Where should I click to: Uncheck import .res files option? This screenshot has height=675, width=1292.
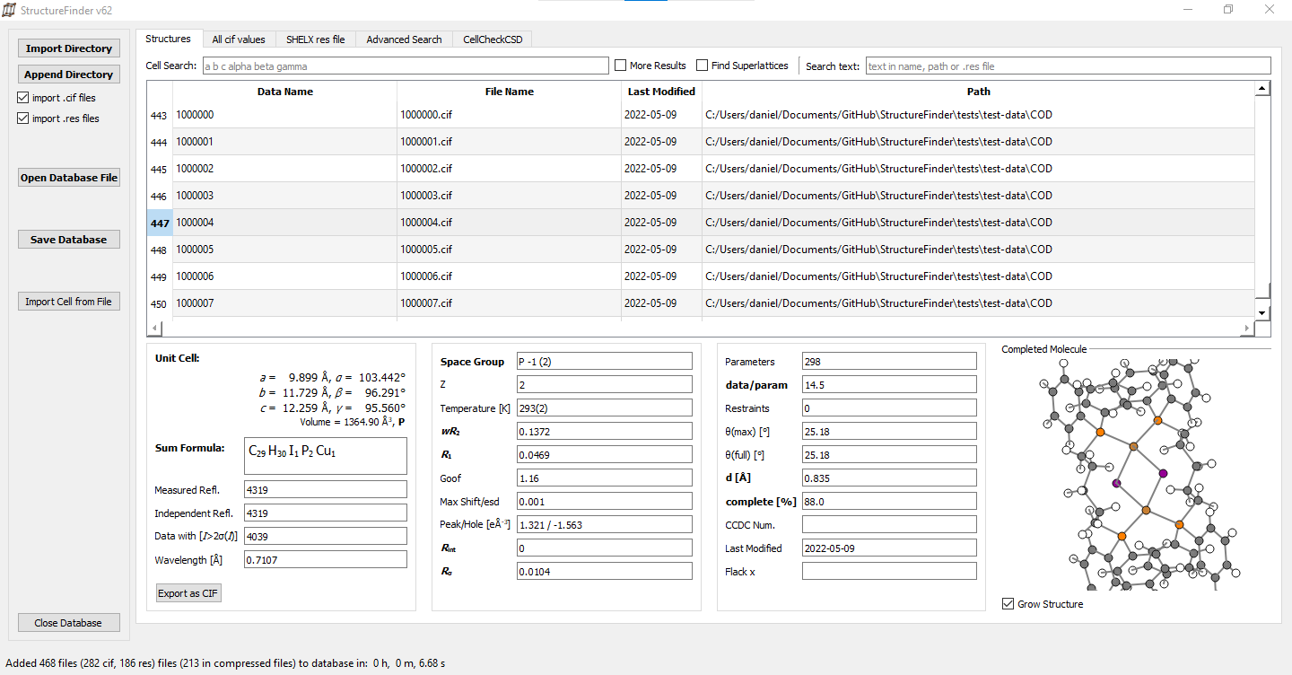coord(23,118)
